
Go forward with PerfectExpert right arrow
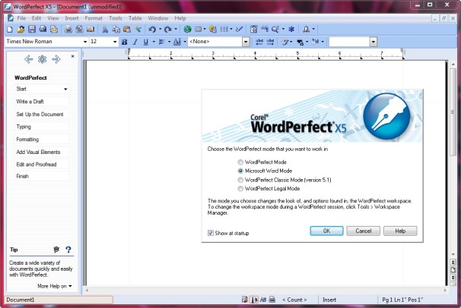pos(56,59)
